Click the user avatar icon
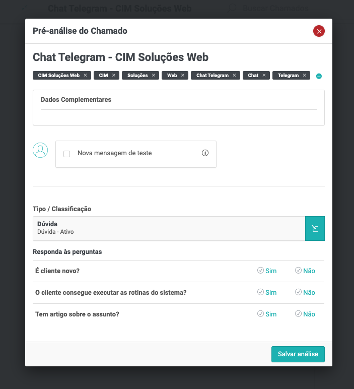Screen dimensions: 354x389 coord(40,150)
